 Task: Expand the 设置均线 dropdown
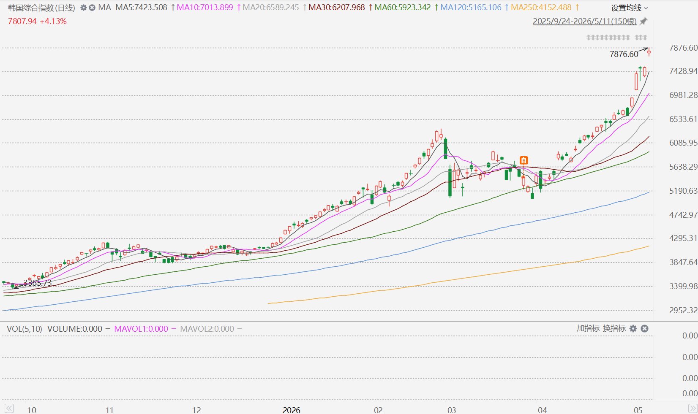point(629,8)
